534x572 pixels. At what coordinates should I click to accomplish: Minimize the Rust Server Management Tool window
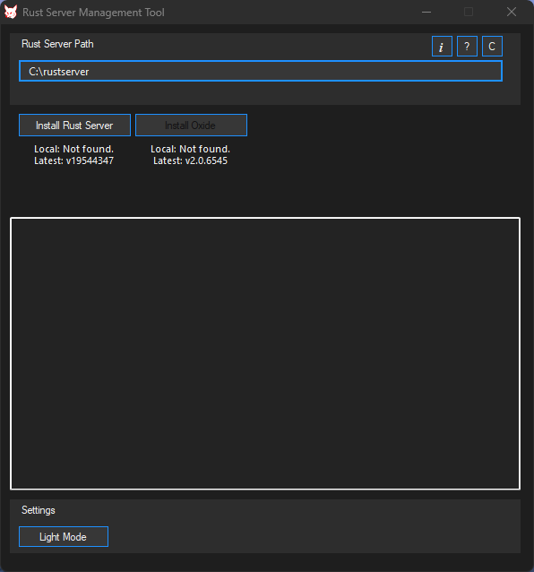tap(426, 12)
